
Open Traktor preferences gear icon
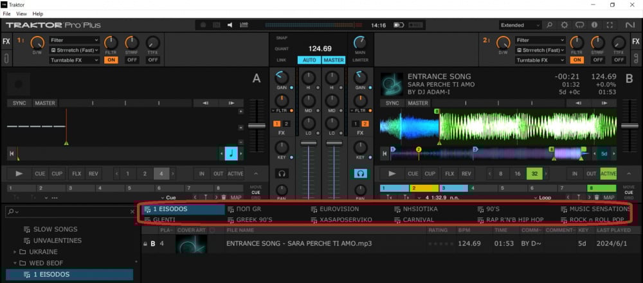565,25
